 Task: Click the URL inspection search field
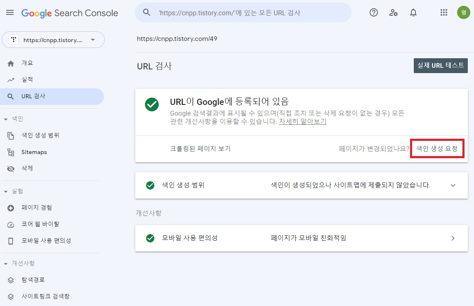click(x=243, y=12)
